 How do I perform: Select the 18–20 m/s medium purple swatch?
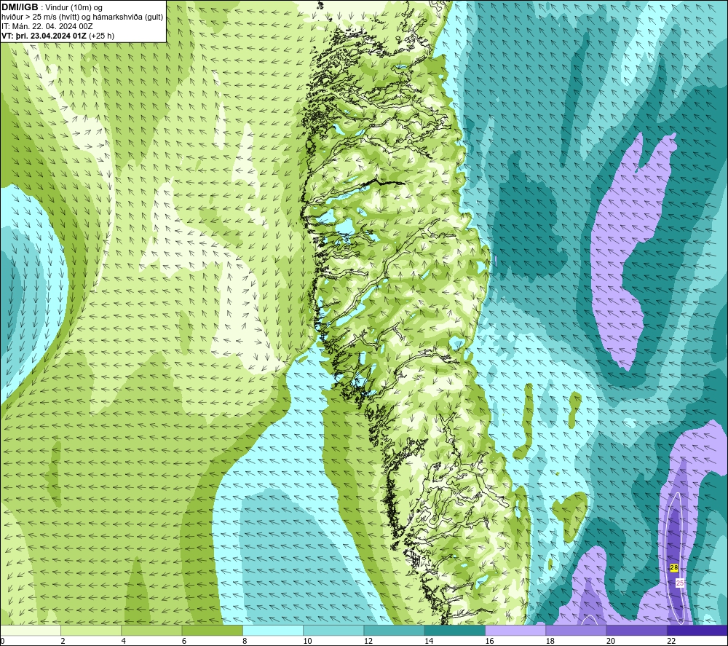tap(576, 630)
